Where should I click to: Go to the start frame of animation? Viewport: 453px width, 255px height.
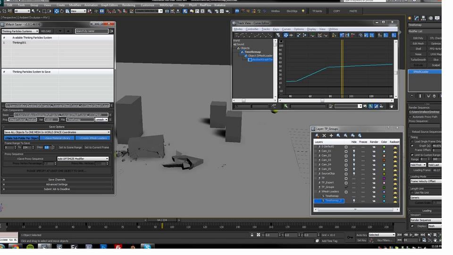(x=400, y=235)
